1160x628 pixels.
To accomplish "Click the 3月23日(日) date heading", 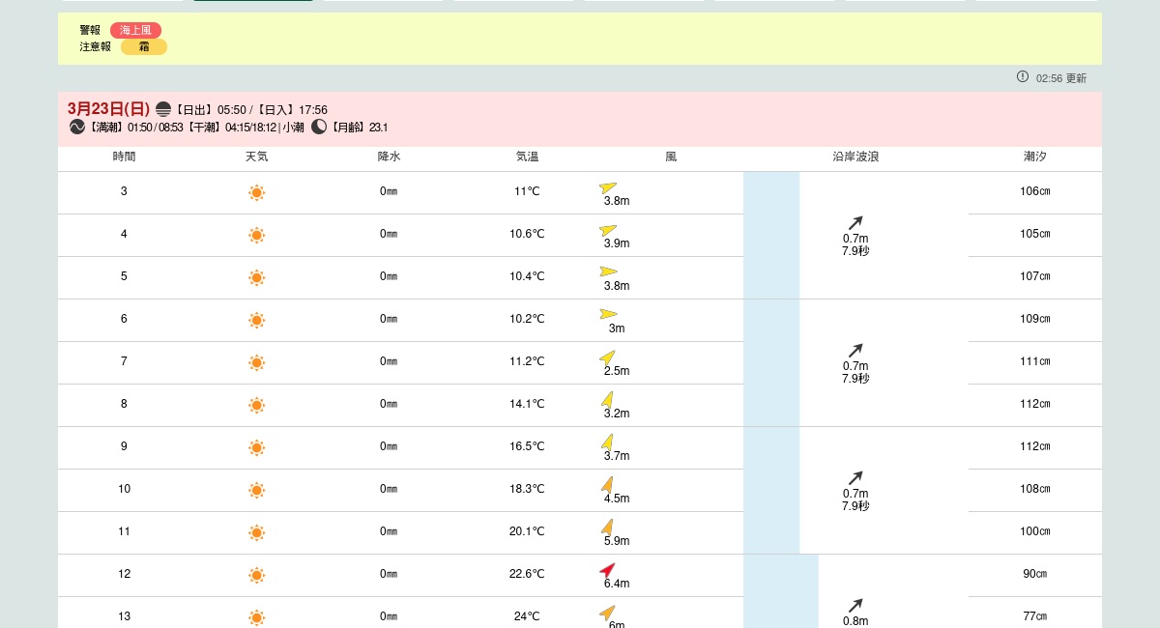I will coord(108,109).
